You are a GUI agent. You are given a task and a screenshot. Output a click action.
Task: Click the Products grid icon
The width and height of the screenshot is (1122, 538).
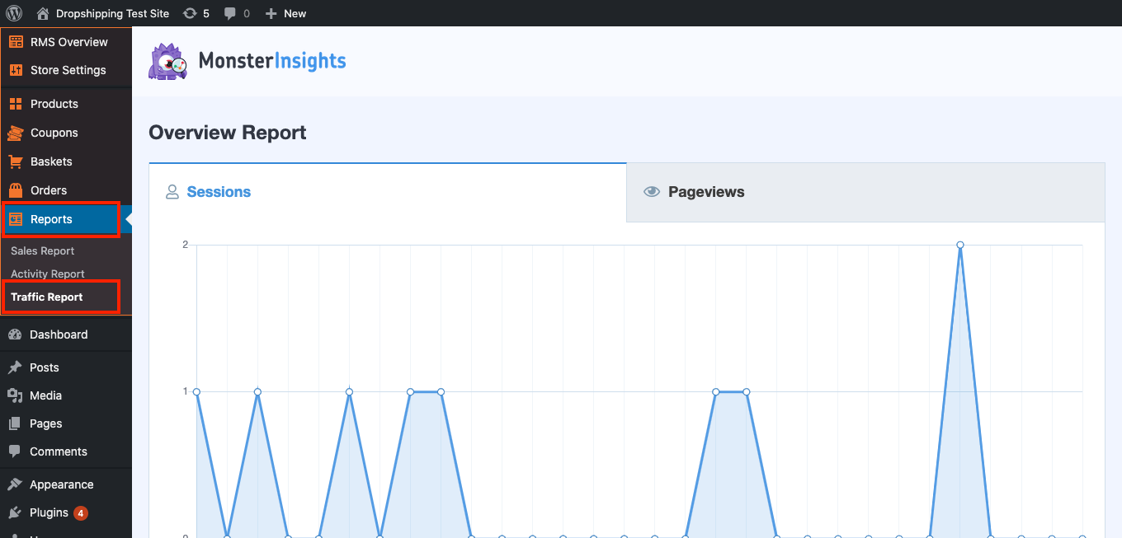pos(16,104)
